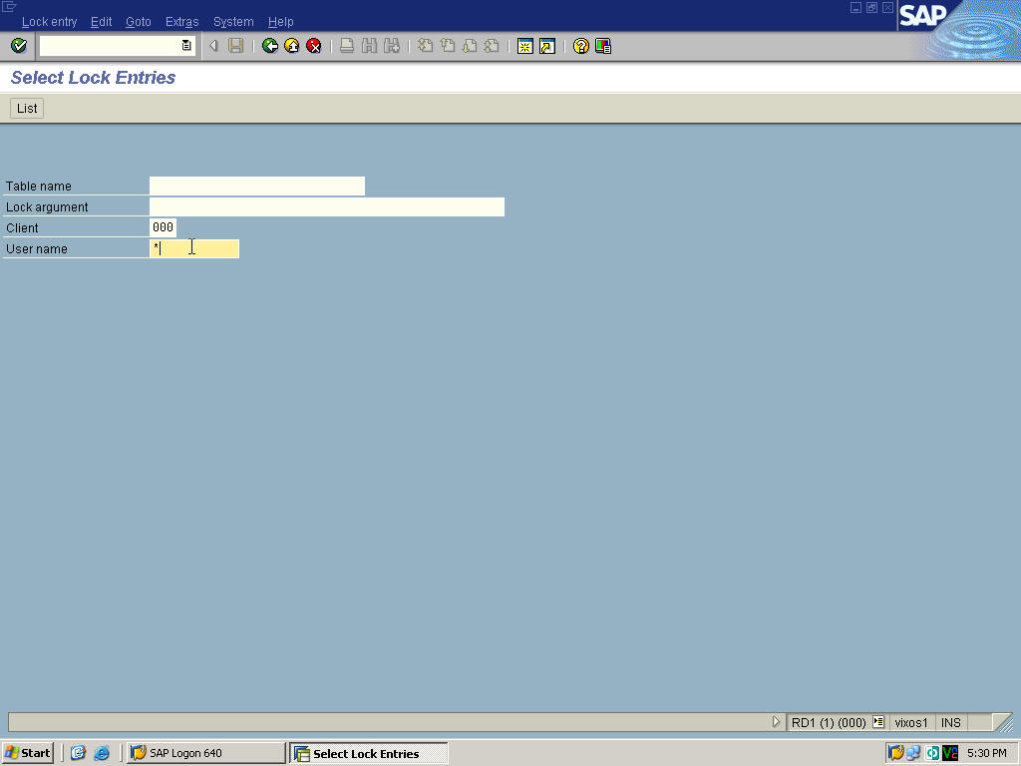The height and width of the screenshot is (766, 1021).
Task: Confirm entry with the green checkmark icon
Action: tap(17, 45)
